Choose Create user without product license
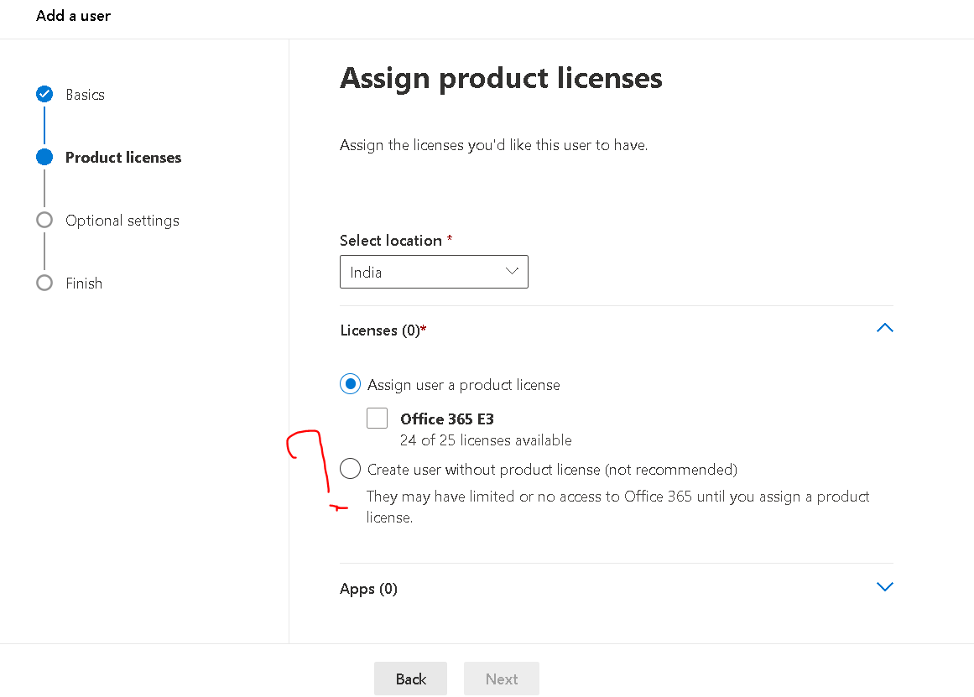 351,468
